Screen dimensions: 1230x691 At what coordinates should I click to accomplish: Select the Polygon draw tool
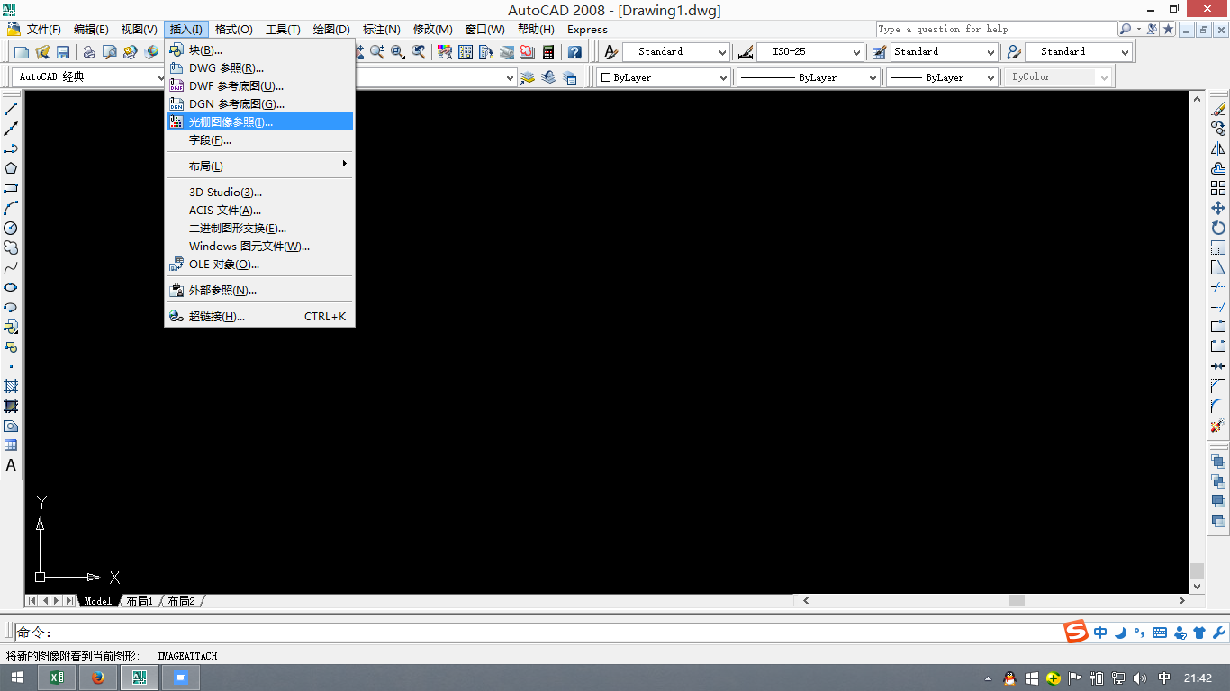11,168
